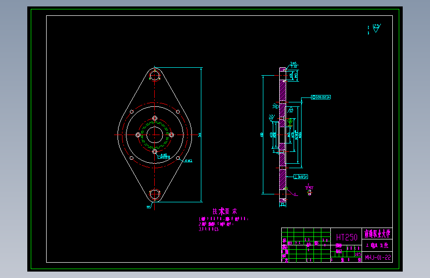
Task: Click the green datum A circle marker
Action: coord(290,121)
